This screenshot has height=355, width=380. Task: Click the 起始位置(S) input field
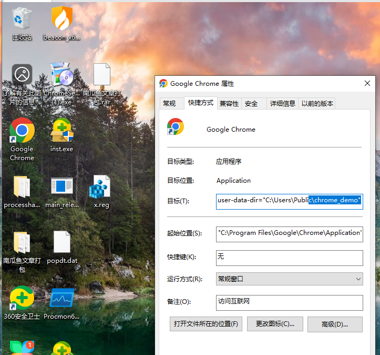point(290,234)
